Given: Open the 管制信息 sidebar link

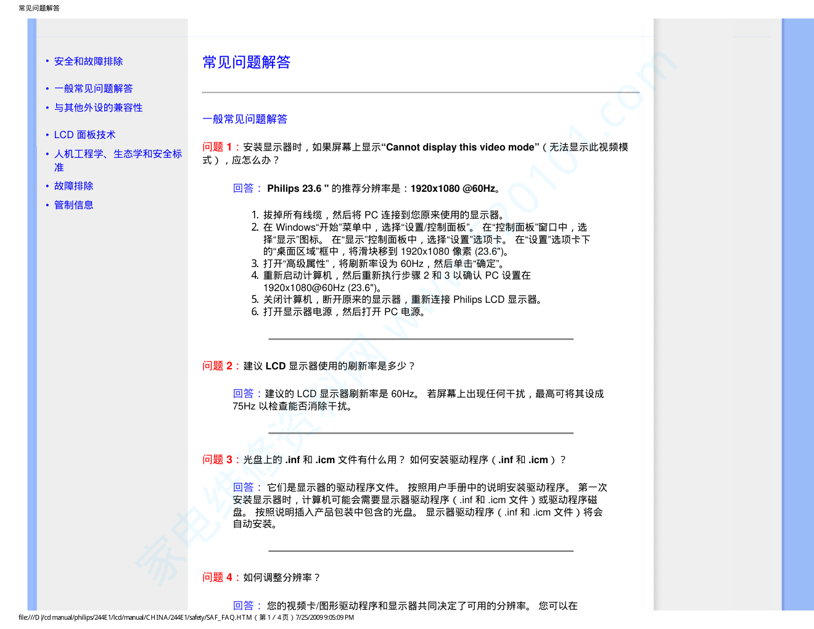Looking at the screenshot, I should 73,205.
